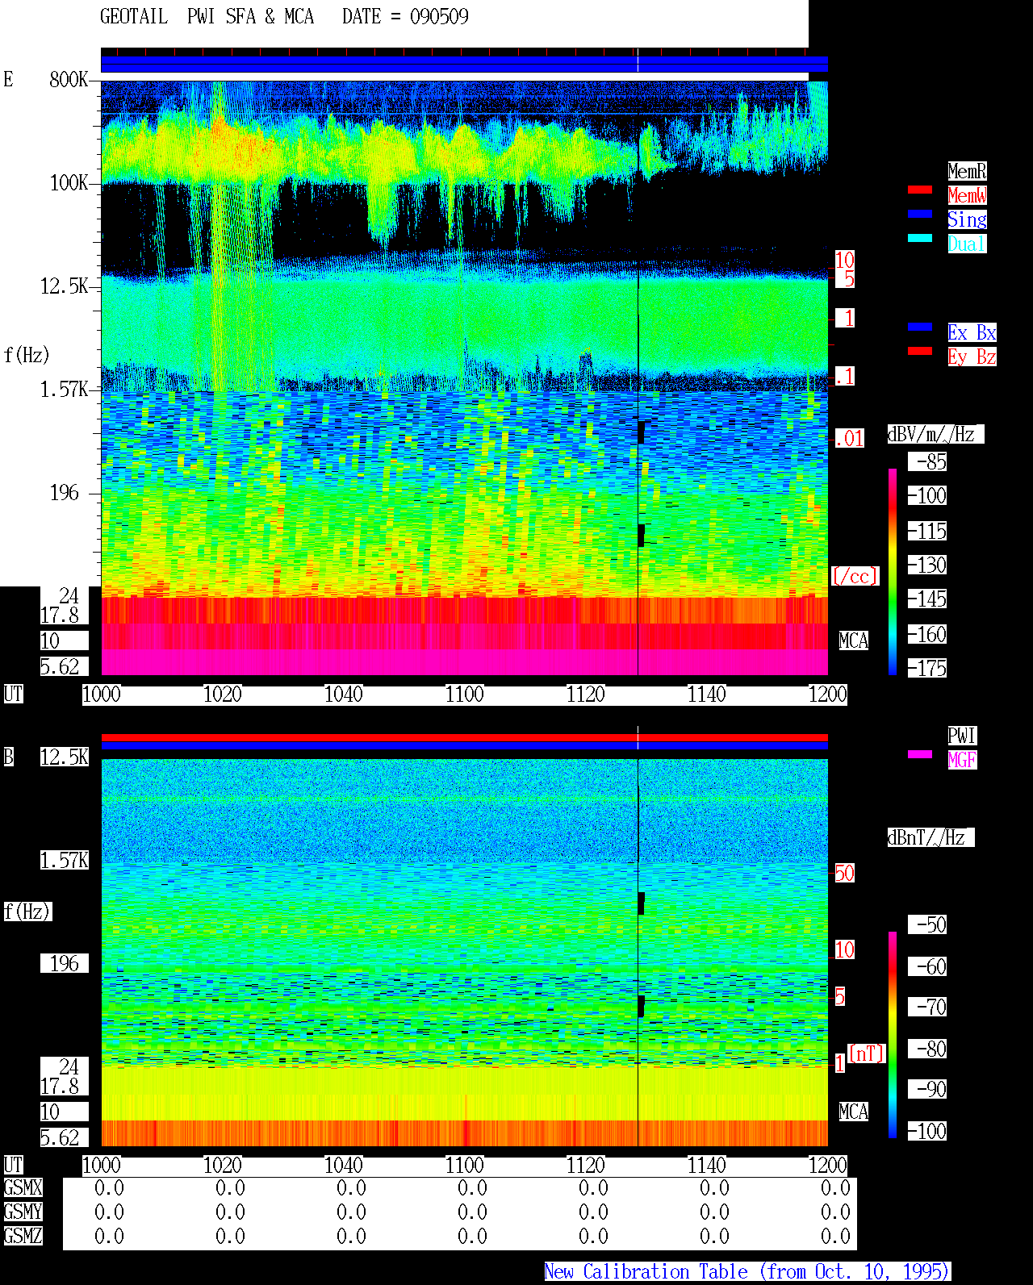Click the MGF legend label
The width and height of the screenshot is (1033, 1285).
[962, 760]
